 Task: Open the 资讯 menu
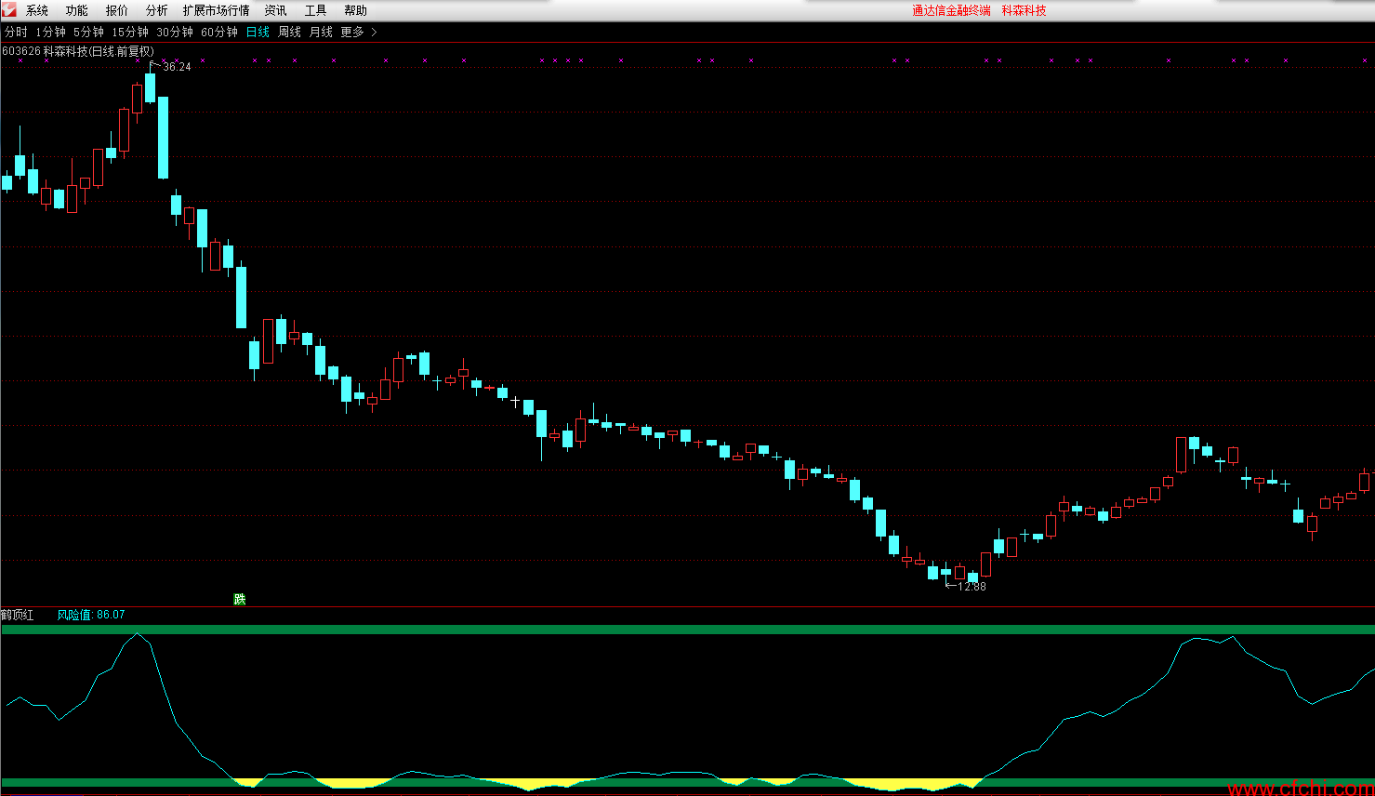click(276, 10)
